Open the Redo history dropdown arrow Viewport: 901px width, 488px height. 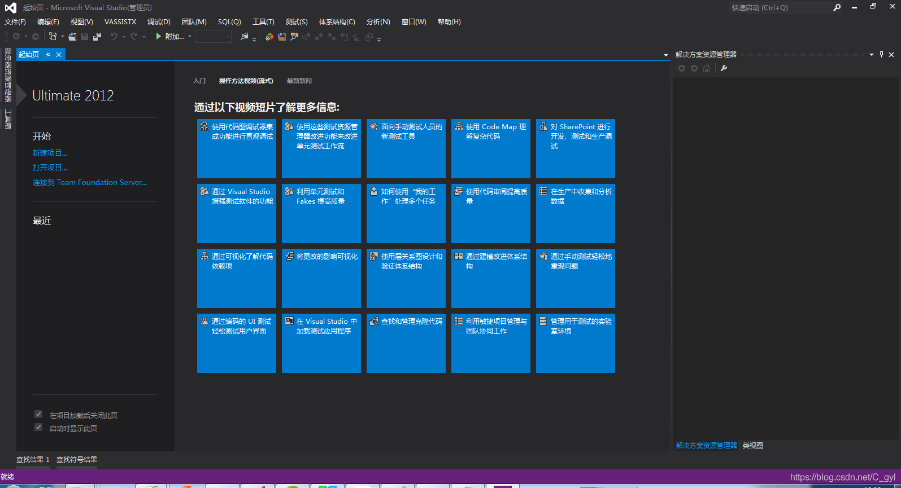pos(144,37)
